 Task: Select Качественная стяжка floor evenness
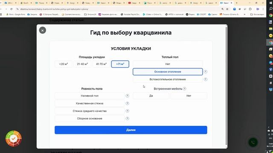coord(90,103)
